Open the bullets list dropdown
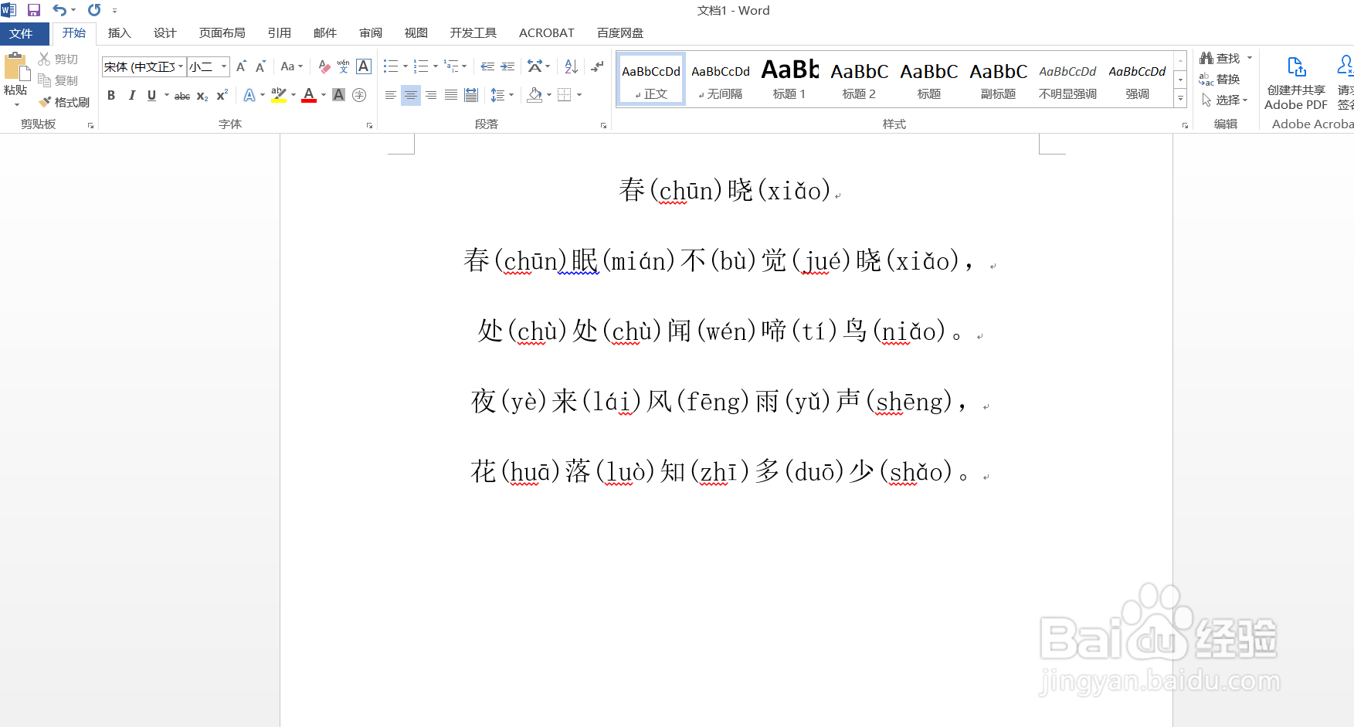Screen dimensions: 1354x727 coord(406,66)
